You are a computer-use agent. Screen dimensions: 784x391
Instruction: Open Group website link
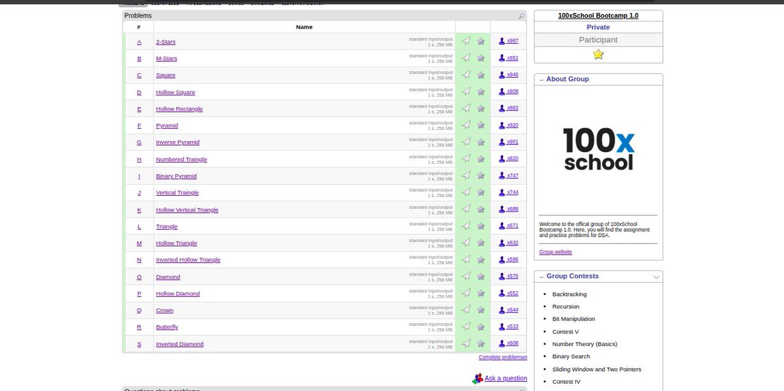tap(555, 252)
